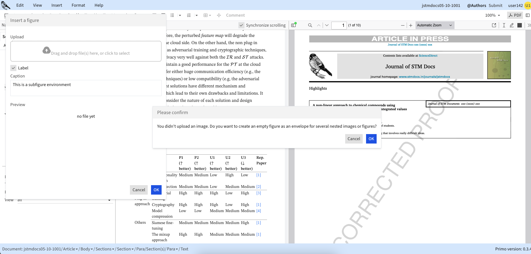Go to the next PDF page
The width and height of the screenshot is (531, 254).
(327, 25)
